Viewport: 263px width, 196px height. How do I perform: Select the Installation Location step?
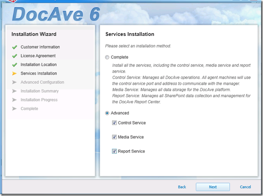(x=38, y=65)
